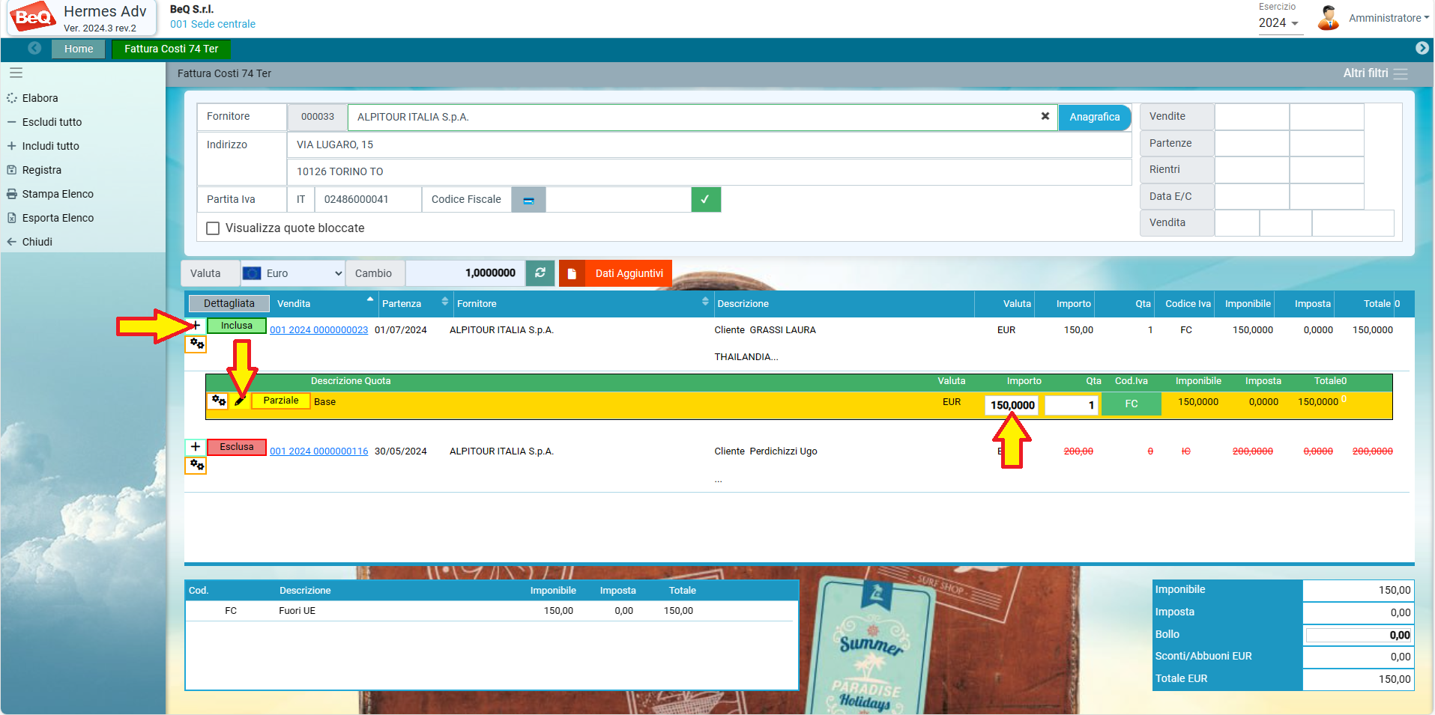Toggle the Esclusa status on invoice 0000000116

[x=237, y=447]
